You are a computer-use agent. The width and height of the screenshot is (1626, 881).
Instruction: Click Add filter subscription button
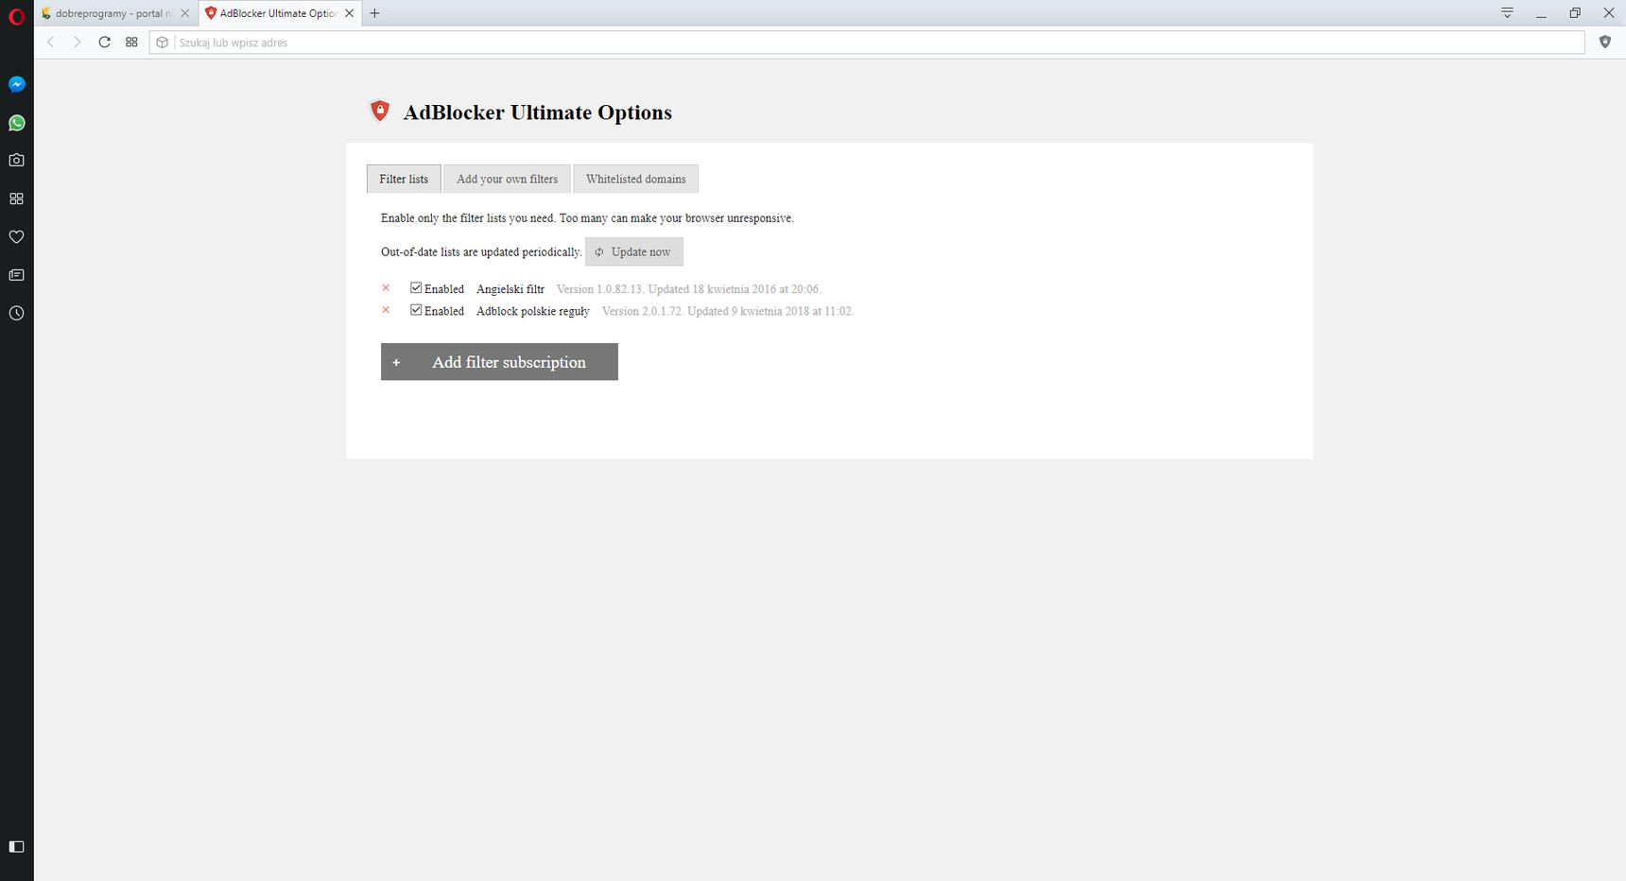(x=499, y=362)
